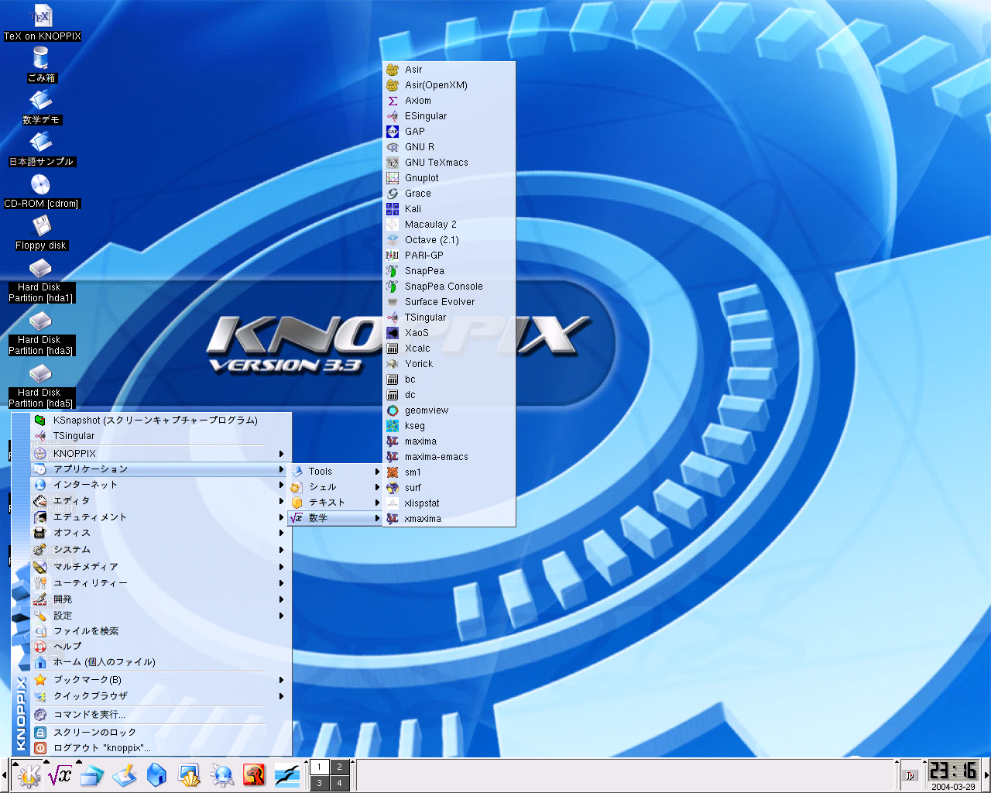Launch the Konqueror web browser globe icon
This screenshot has width=991, height=793.
pos(221,775)
